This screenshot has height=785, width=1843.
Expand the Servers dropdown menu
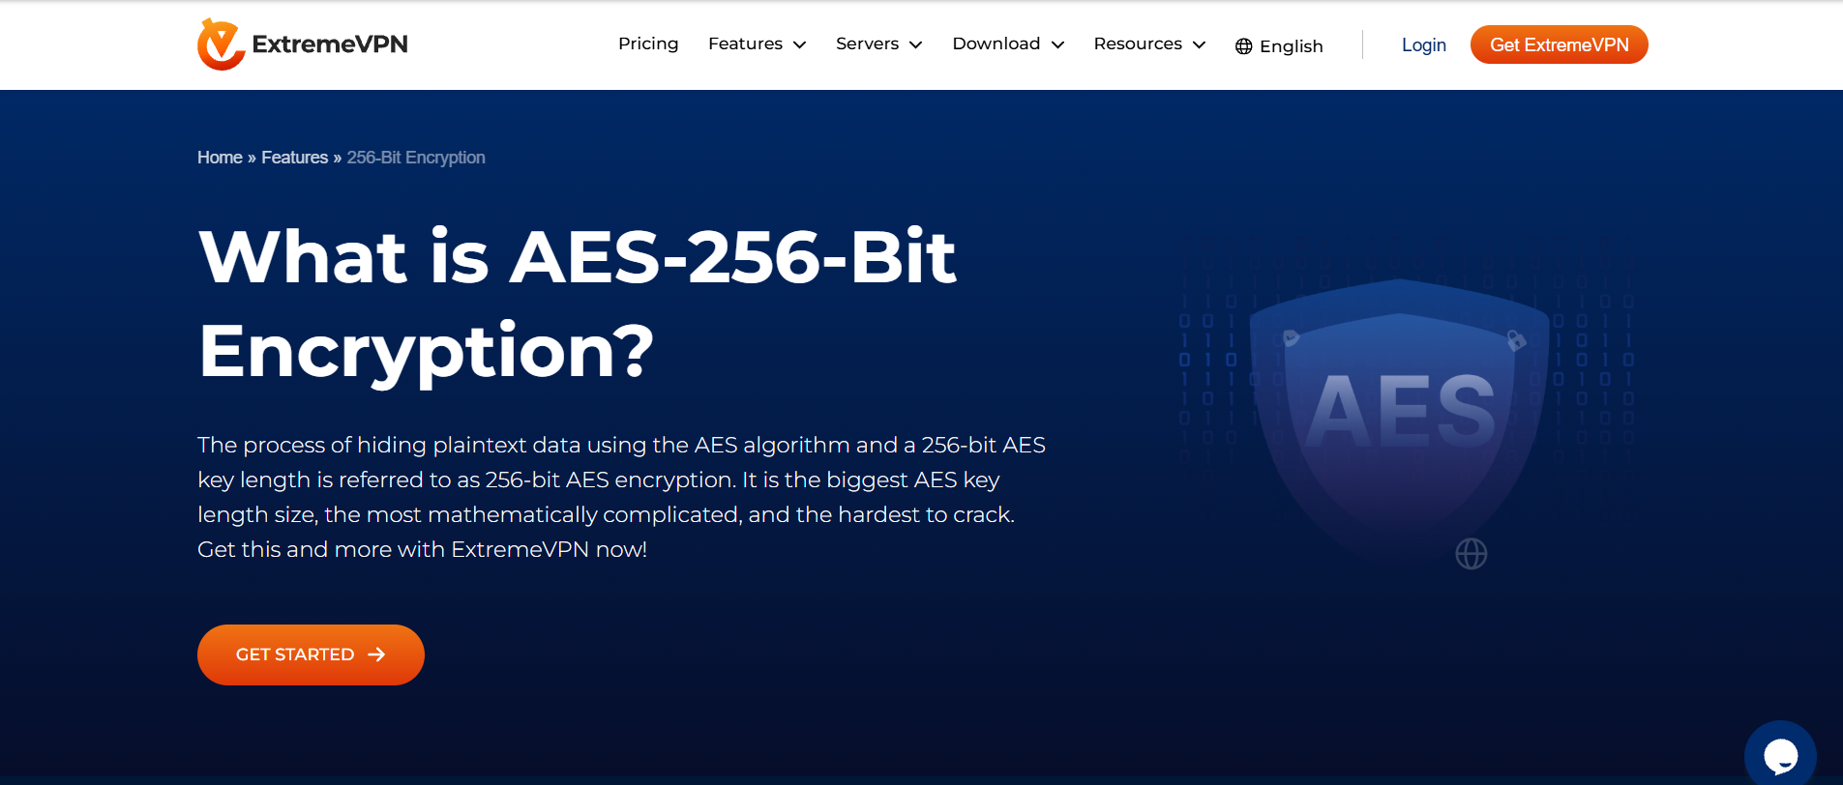tap(878, 44)
